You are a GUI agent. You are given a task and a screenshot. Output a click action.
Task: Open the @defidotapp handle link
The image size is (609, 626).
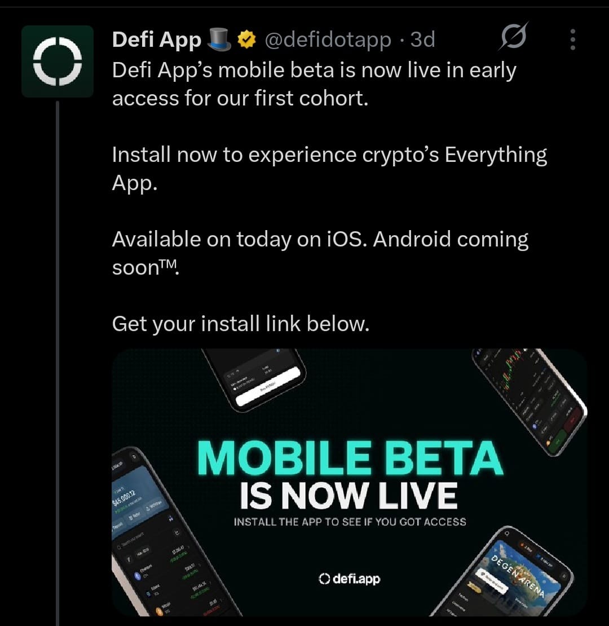(x=328, y=39)
